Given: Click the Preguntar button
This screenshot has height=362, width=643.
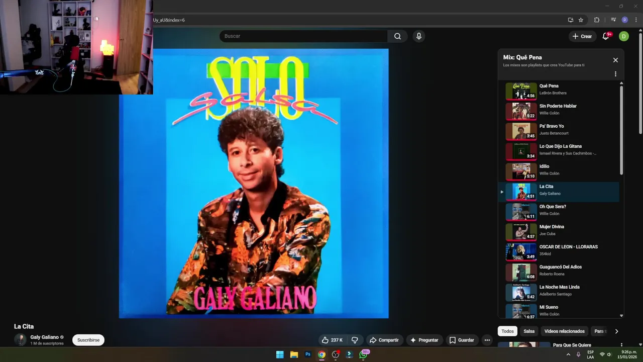Looking at the screenshot, I should tap(424, 340).
